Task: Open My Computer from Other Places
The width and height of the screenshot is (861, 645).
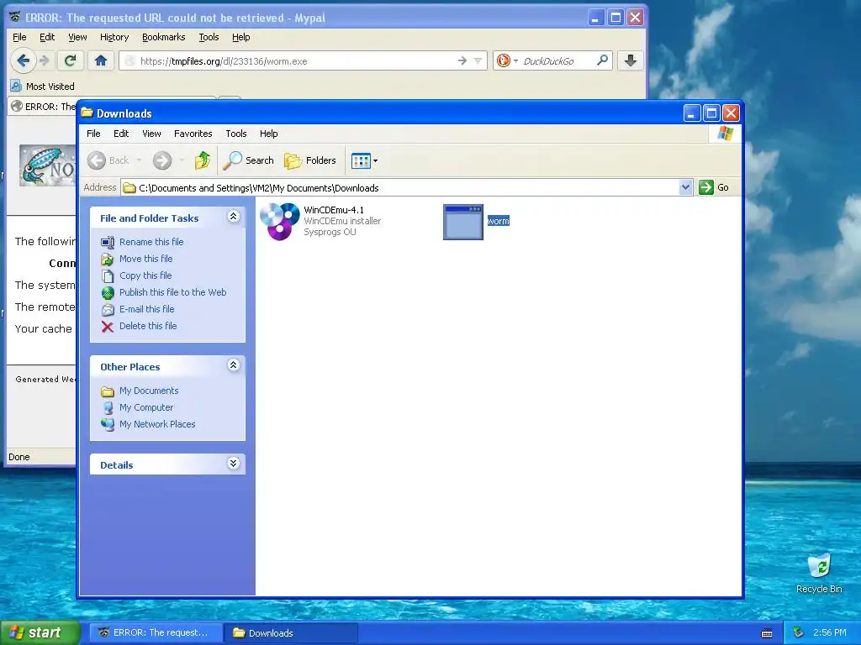Action: (x=146, y=407)
